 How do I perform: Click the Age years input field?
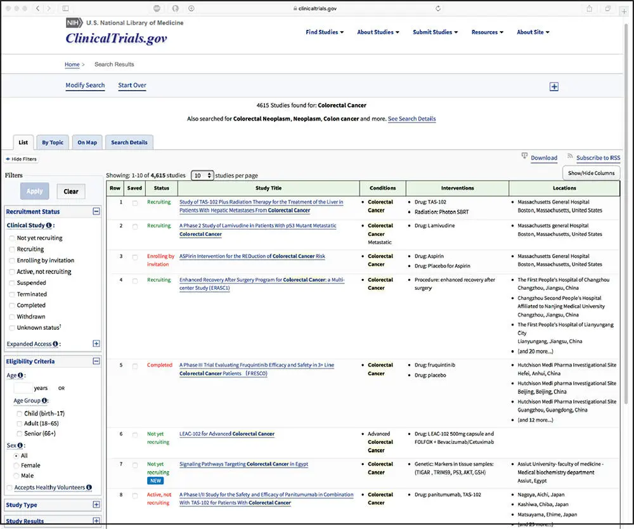pos(23,388)
